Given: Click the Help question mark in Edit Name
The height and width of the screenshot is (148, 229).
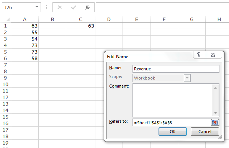Looking at the screenshot, I should tap(198, 55).
